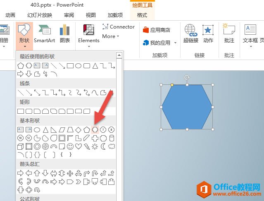Viewport: 264px width, 201px height.
Task: Pick the decagon shape labeled 10
Action: click(x=20, y=138)
